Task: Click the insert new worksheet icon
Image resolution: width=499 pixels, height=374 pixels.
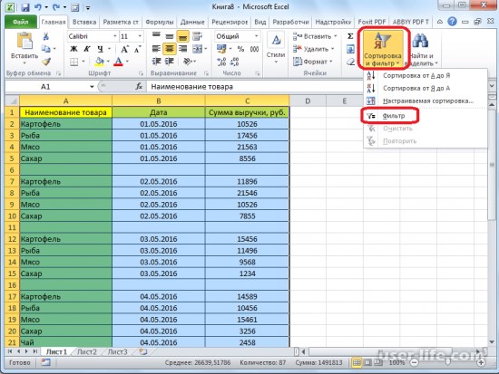Action: coord(143,351)
